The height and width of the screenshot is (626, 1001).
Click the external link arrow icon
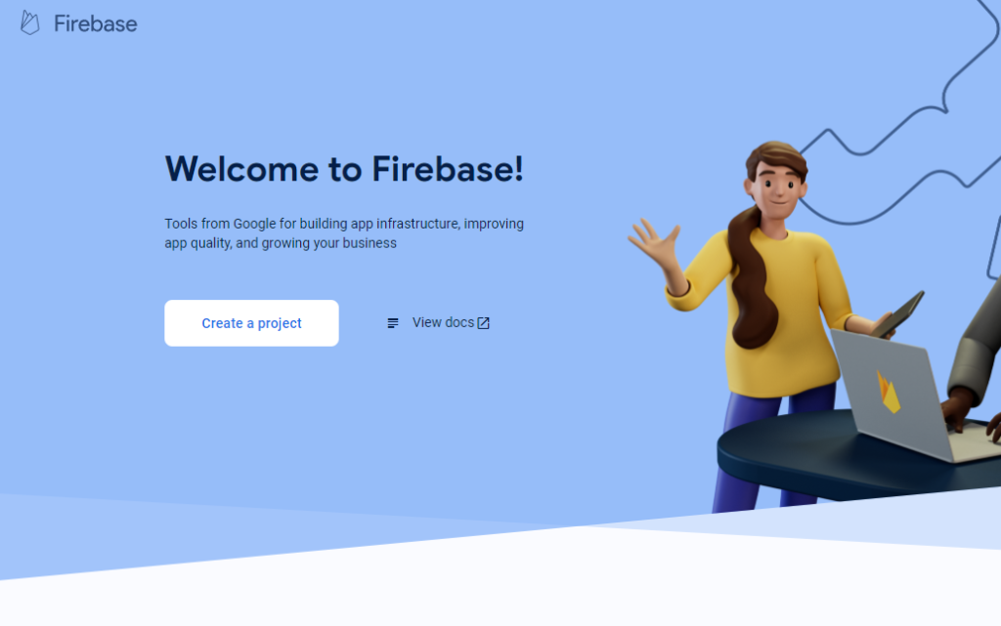pos(483,323)
